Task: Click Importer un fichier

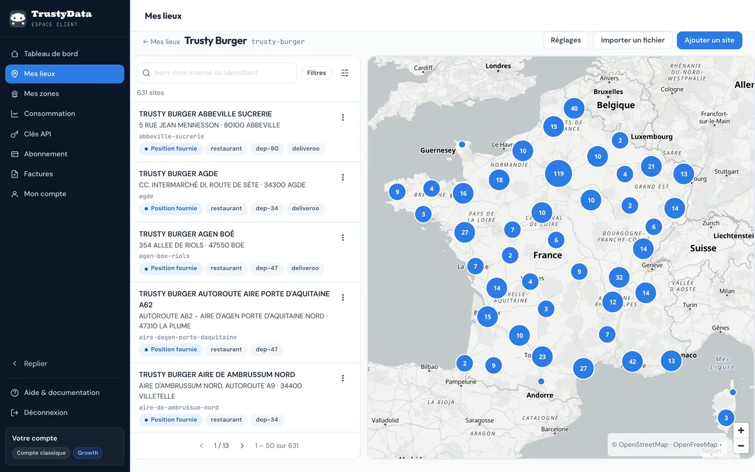Action: click(632, 40)
